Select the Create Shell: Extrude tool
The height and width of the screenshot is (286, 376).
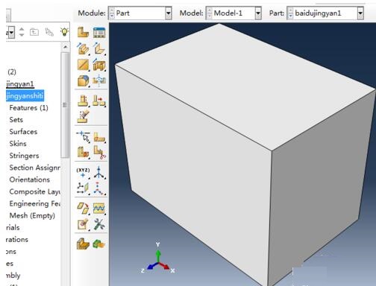click(99, 49)
